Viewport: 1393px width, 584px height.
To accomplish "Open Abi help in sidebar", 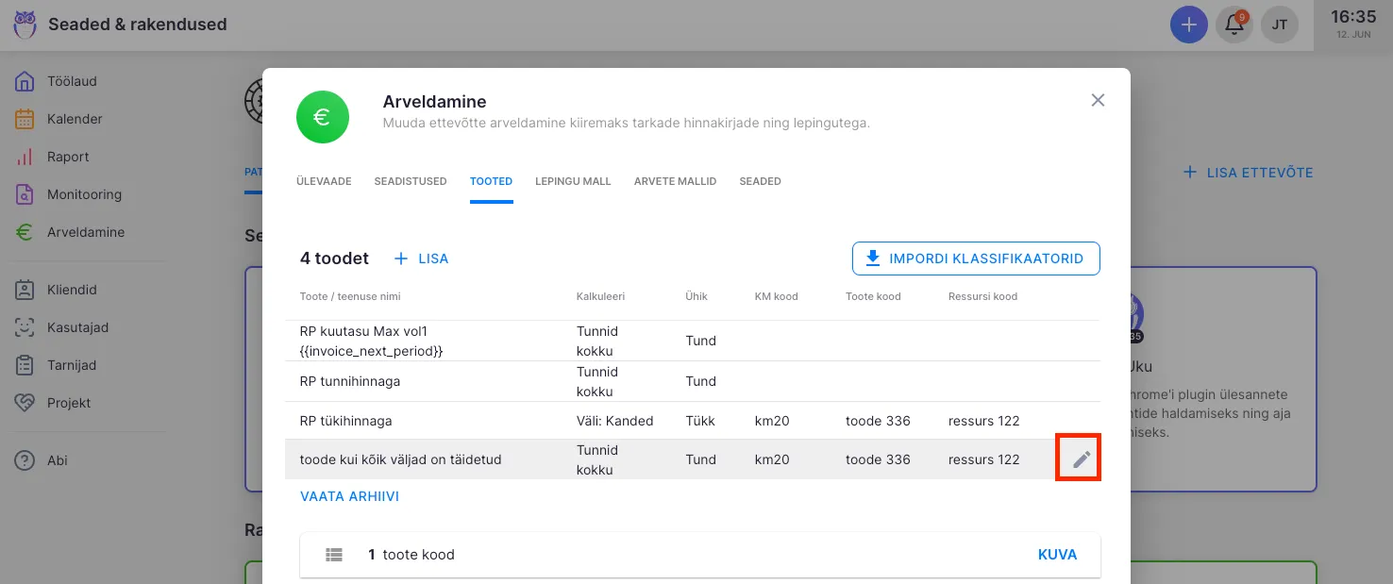I will [x=57, y=460].
